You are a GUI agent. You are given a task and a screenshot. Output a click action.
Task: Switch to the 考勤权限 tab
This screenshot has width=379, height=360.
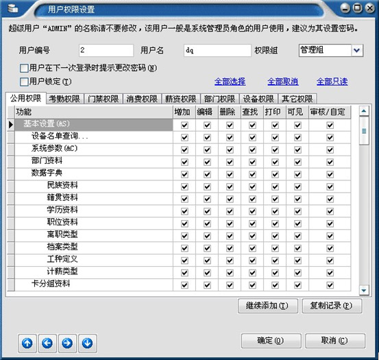(x=64, y=99)
